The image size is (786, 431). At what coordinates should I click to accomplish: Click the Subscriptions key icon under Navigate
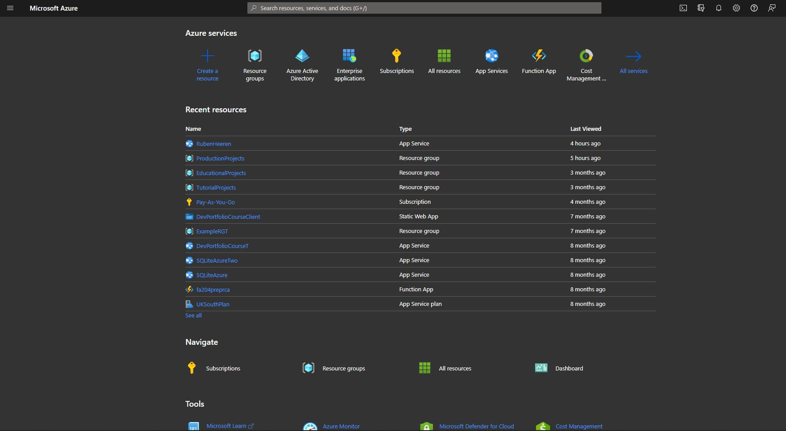pos(192,368)
